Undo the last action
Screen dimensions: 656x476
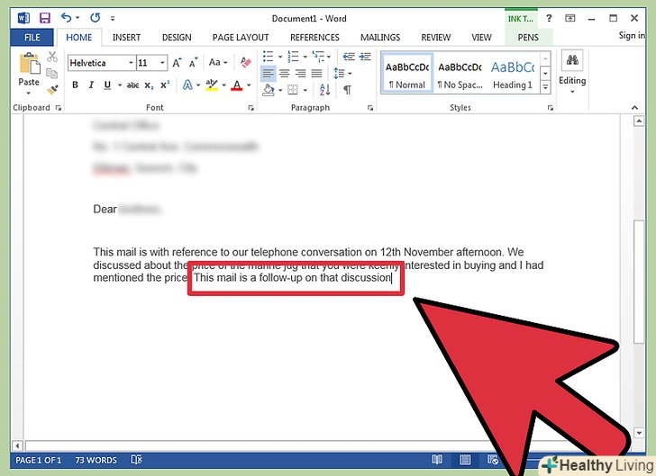pos(66,18)
